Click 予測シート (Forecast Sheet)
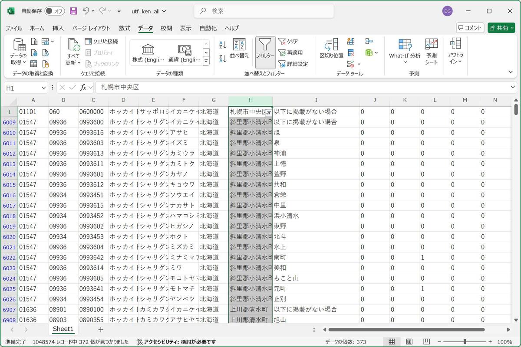Viewport: 521px width, 347px height. coord(431,51)
